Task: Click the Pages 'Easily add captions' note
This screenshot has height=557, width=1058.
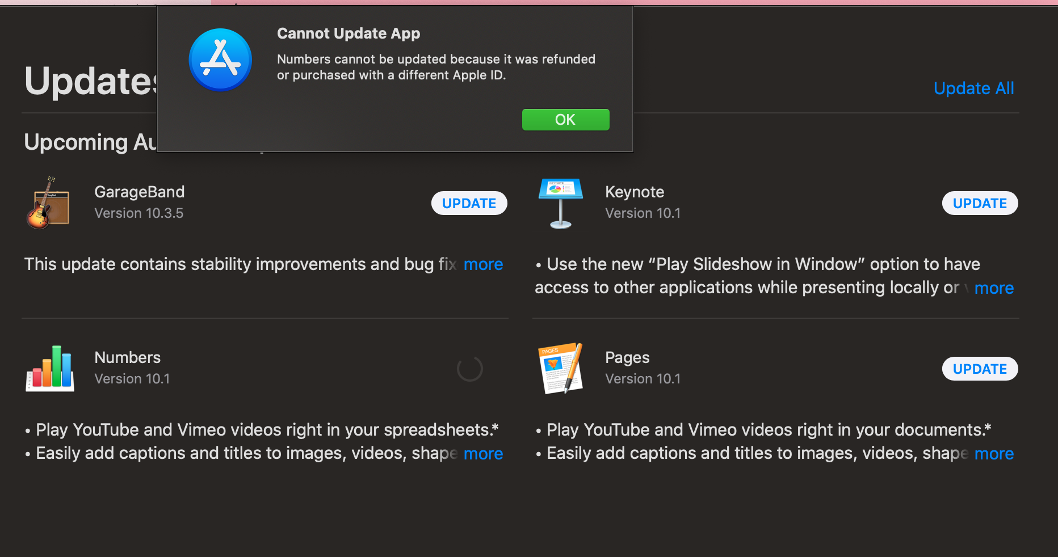Action: pos(752,454)
